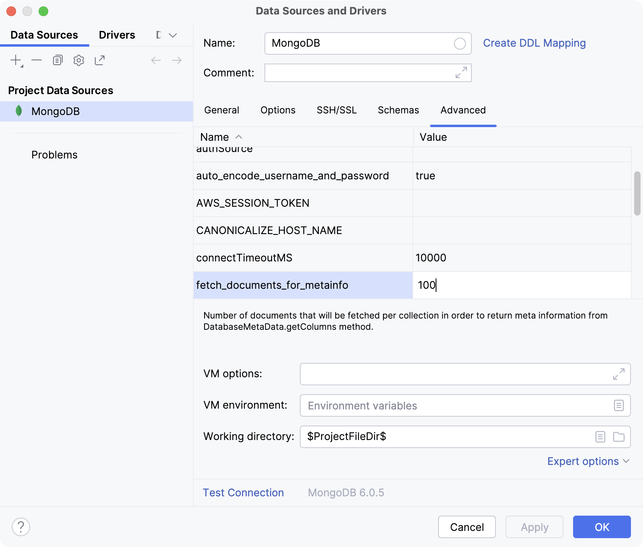Add a new data source
The image size is (643, 547).
pos(16,60)
